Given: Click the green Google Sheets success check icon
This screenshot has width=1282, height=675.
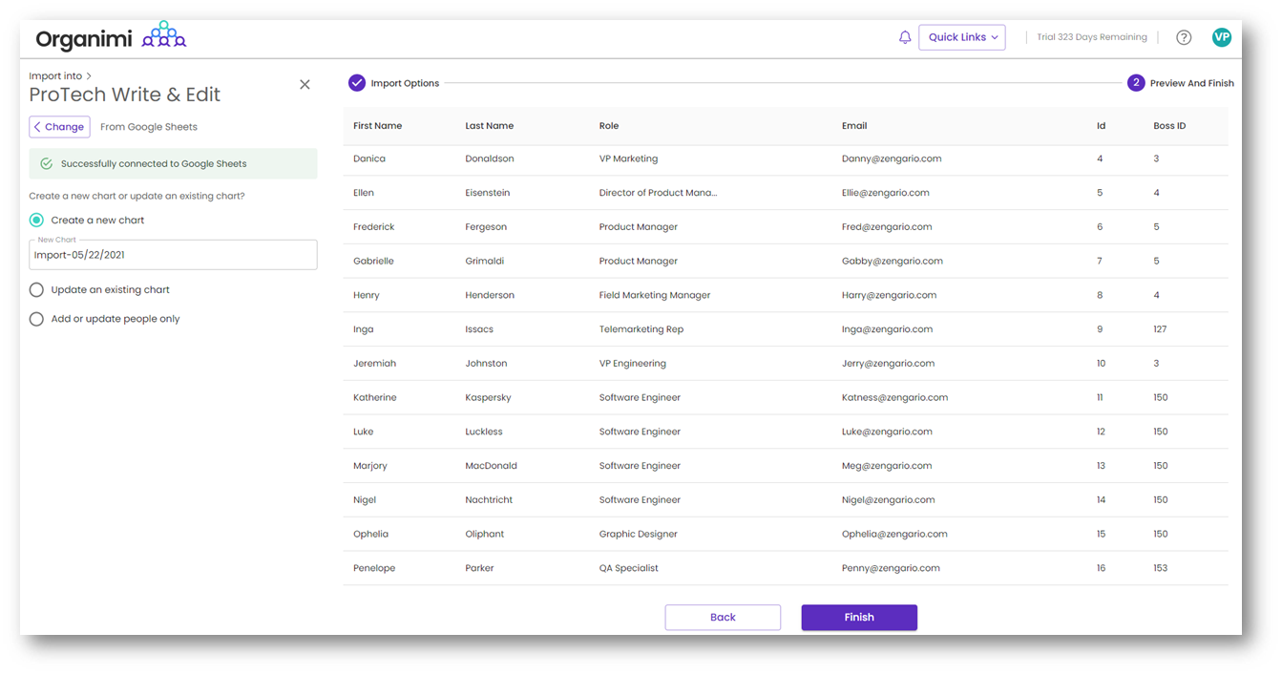Looking at the screenshot, I should point(46,164).
